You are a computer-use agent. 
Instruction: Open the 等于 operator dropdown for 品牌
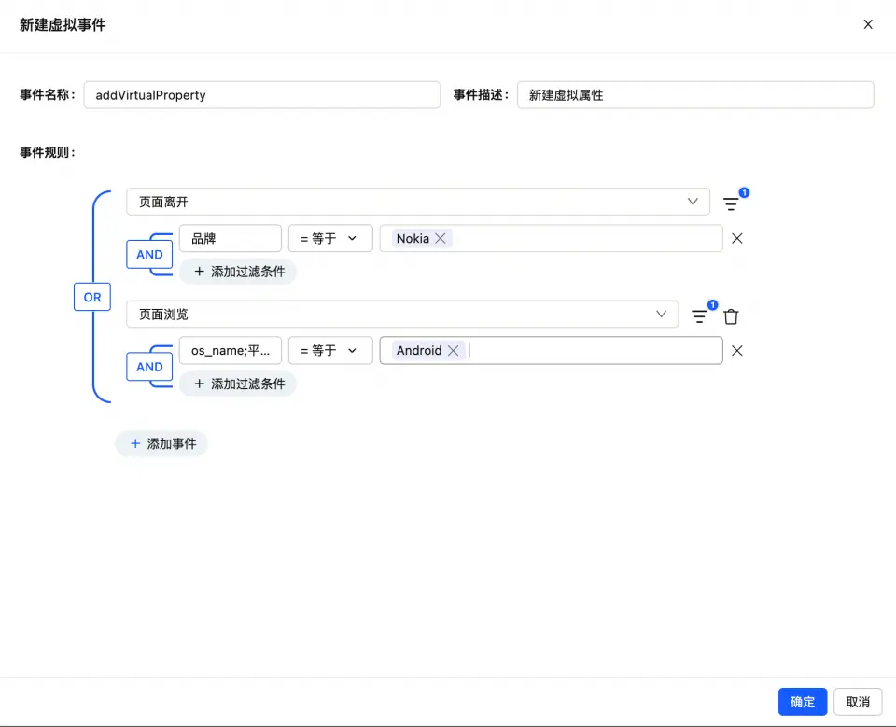(x=329, y=239)
